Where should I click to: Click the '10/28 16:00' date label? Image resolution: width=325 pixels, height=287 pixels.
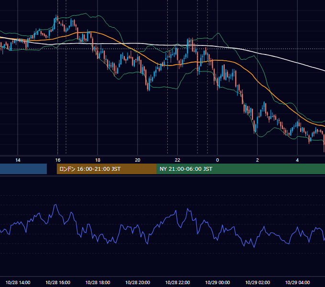click(58, 282)
